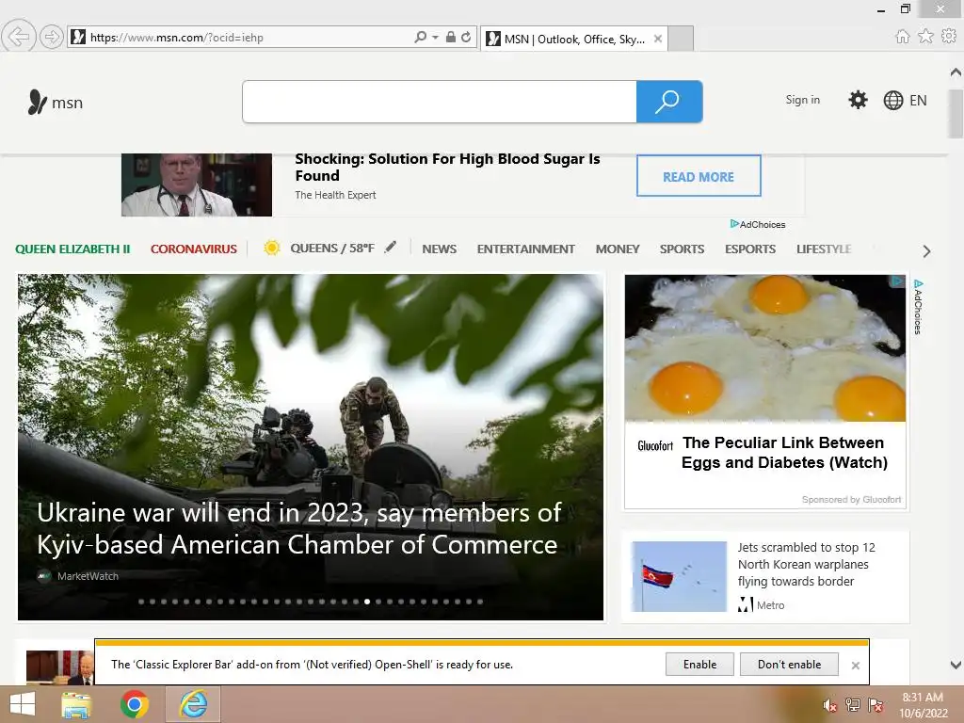The image size is (964, 723).
Task: Click the sunny weather icon
Action: pyautogui.click(x=272, y=248)
